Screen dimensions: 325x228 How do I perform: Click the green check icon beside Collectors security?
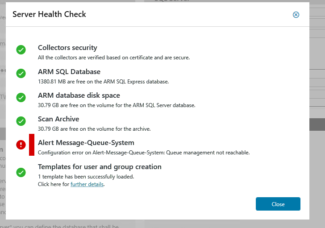21,50
